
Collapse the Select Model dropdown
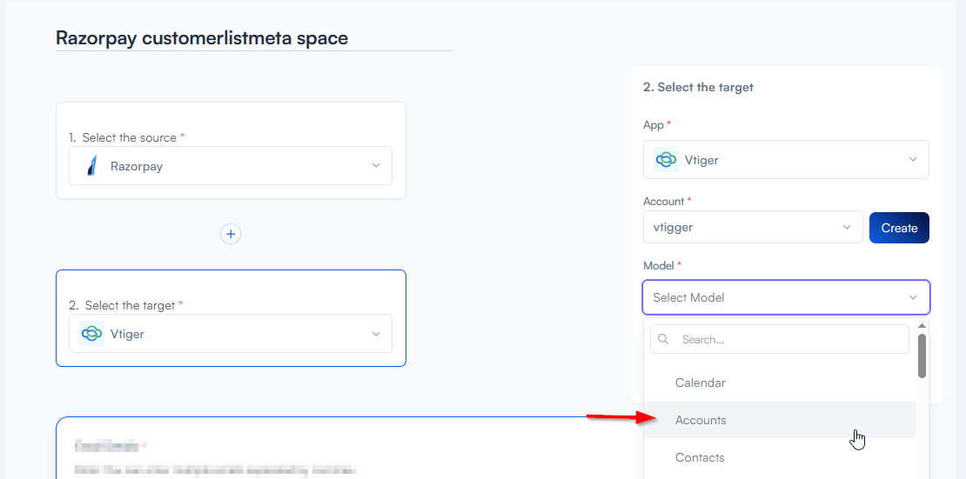pos(913,297)
